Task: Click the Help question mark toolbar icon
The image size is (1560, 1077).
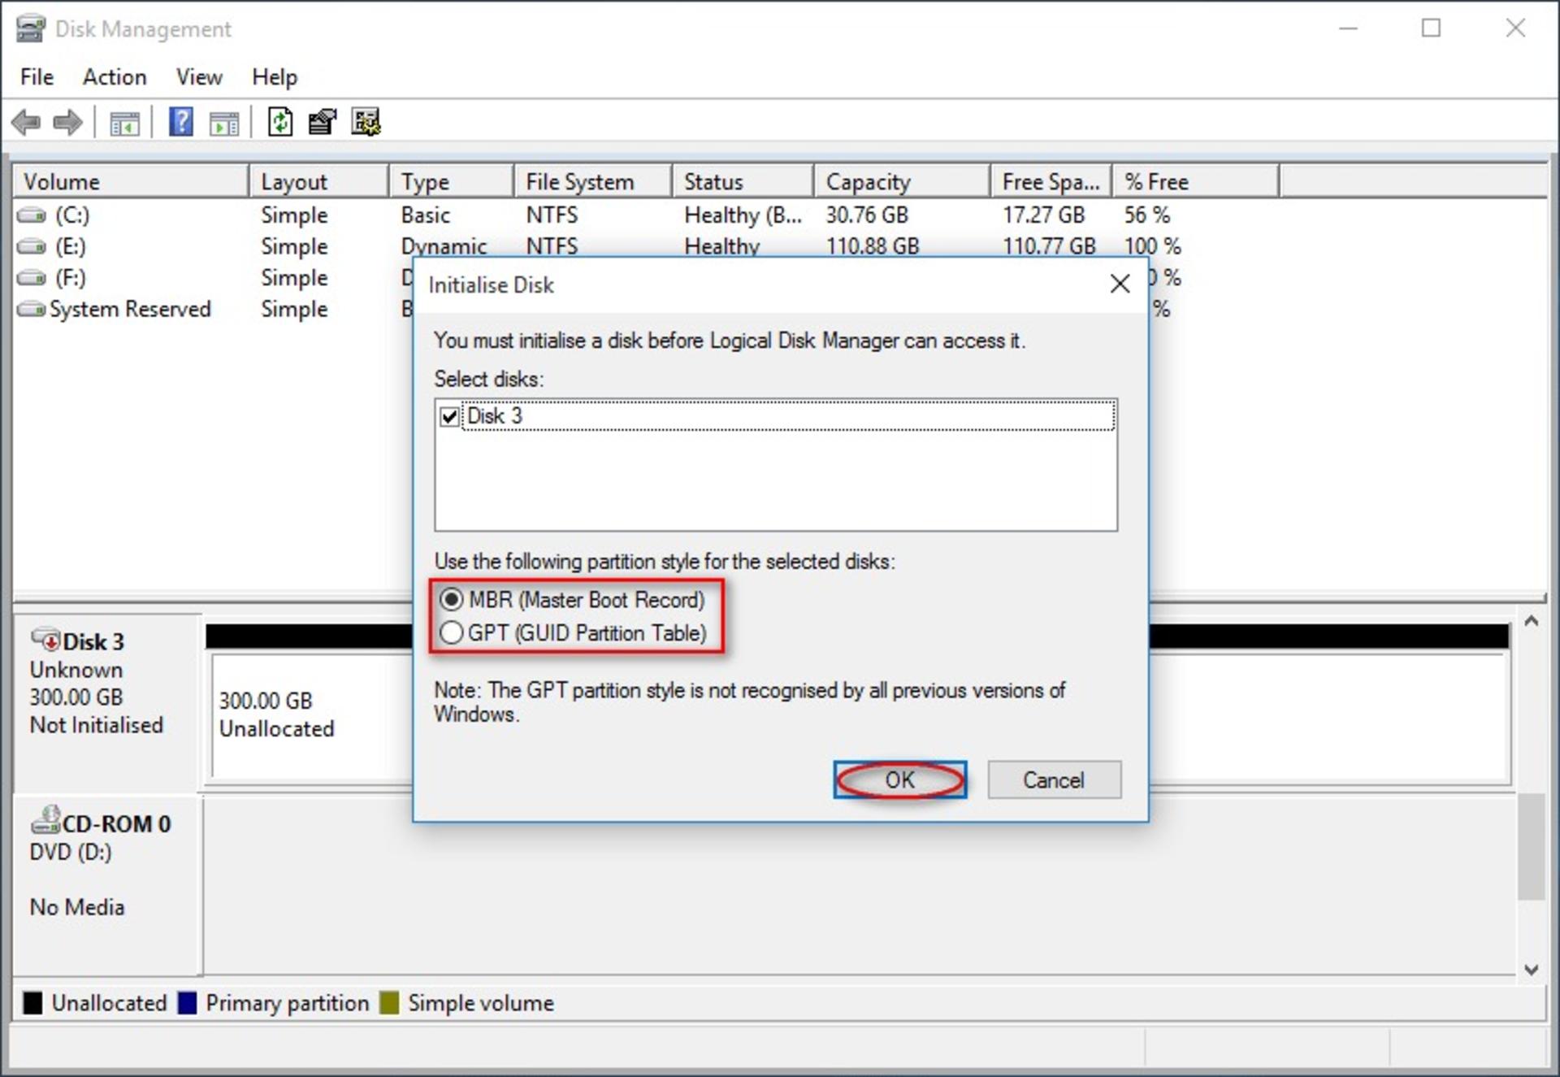Action: [180, 122]
